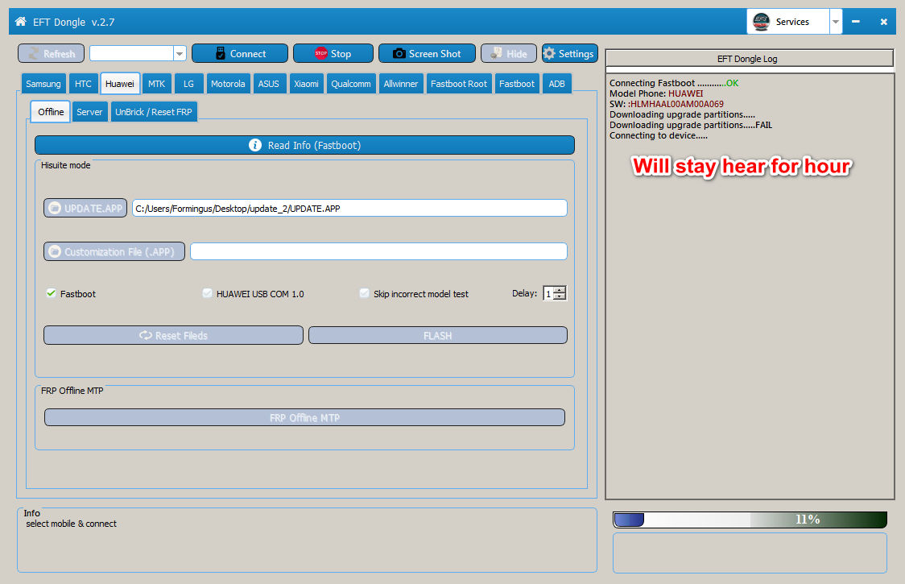
Task: Select the Huawei tab
Action: click(x=119, y=84)
